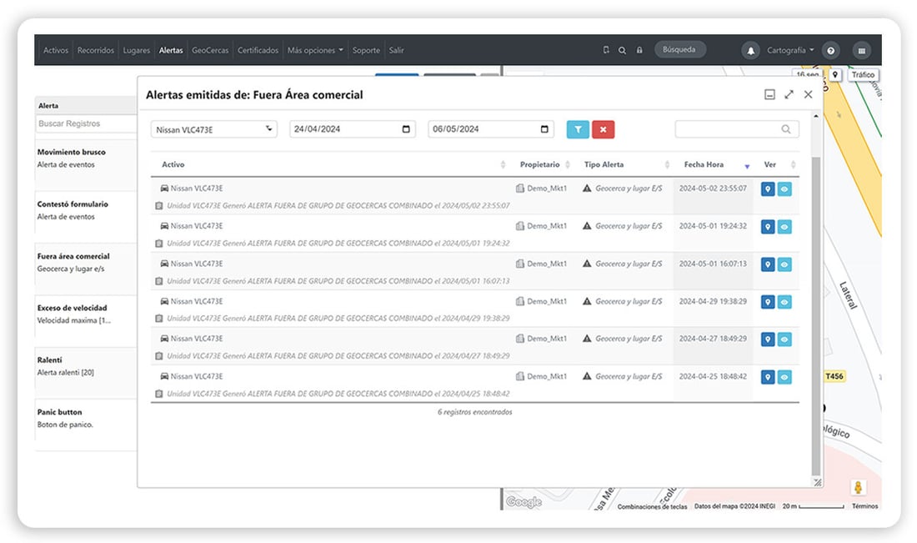The image size is (917, 543).
Task: Click the Soporte link
Action: click(x=366, y=50)
